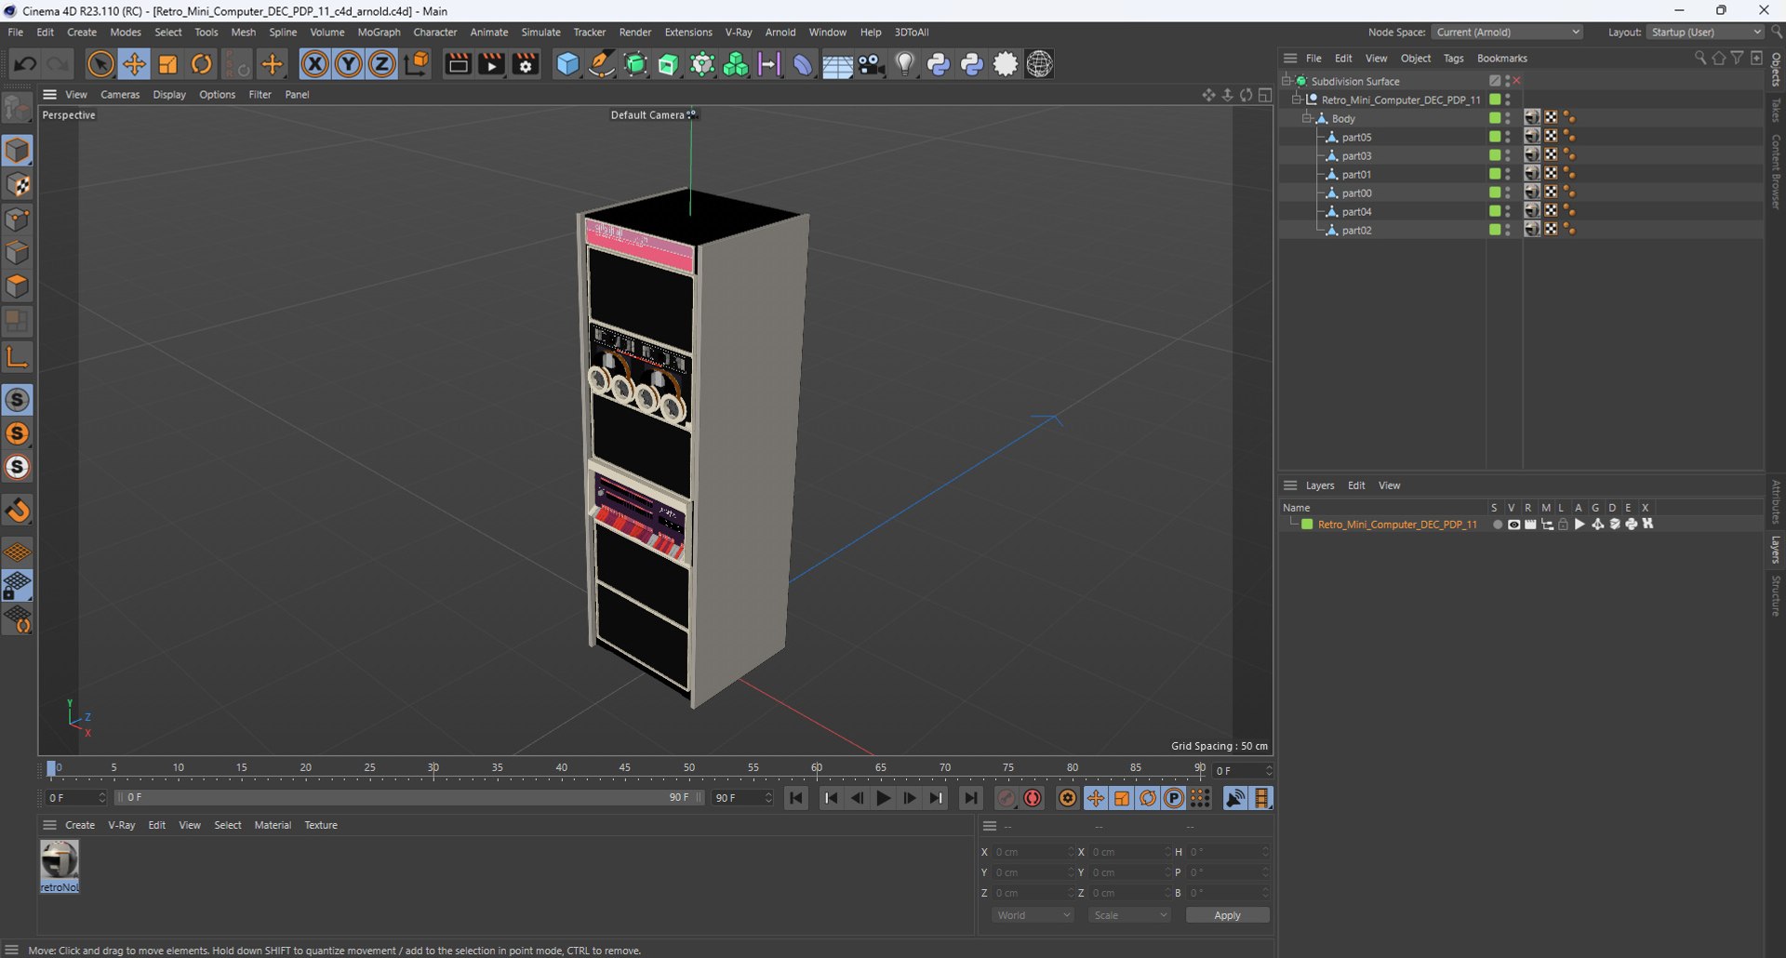The height and width of the screenshot is (958, 1786).
Task: Click the Undo arrow icon
Action: coord(25,64)
